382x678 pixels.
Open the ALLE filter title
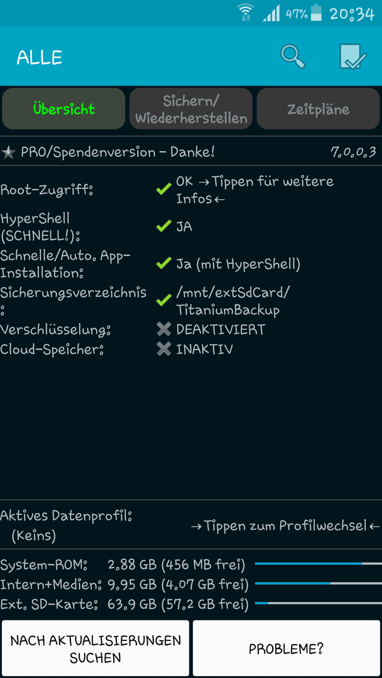pos(40,57)
